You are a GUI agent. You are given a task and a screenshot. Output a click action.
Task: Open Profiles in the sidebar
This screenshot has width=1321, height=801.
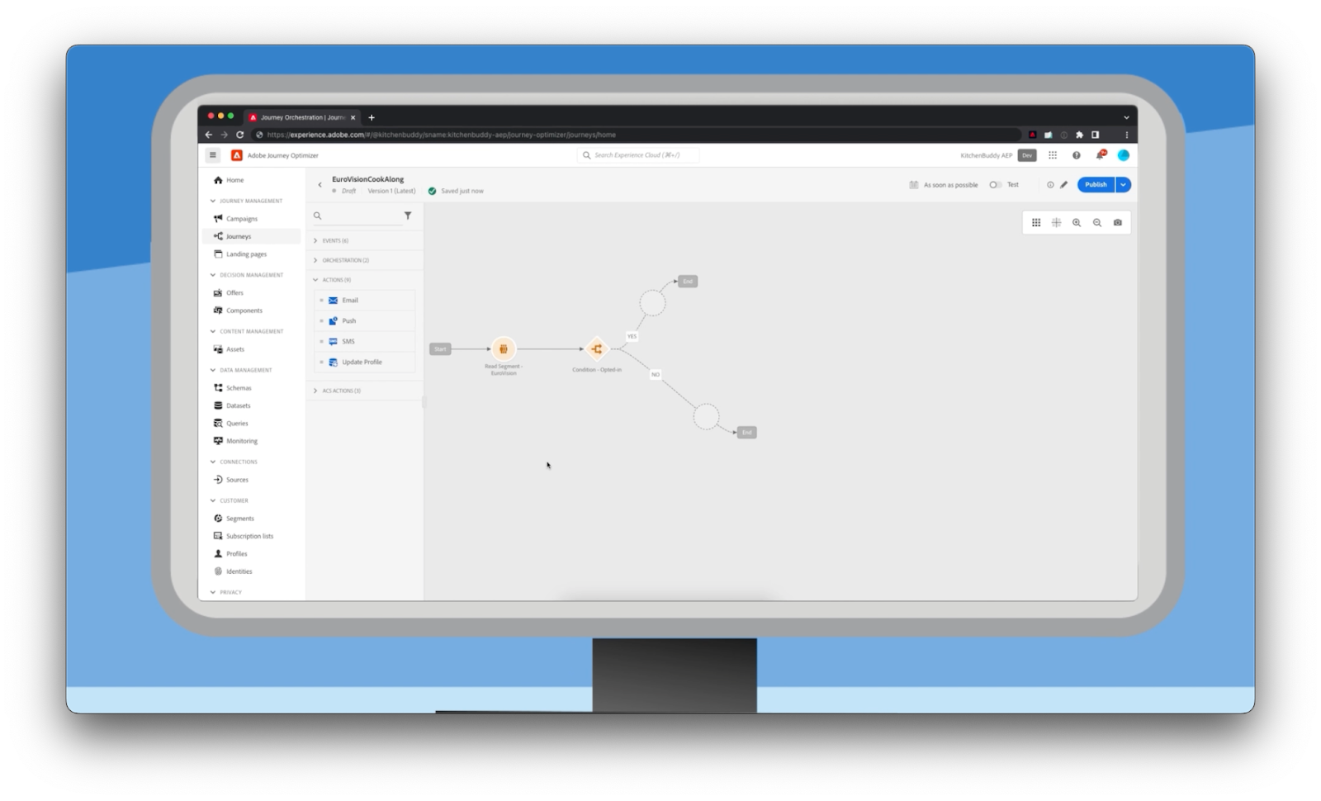[x=230, y=554]
